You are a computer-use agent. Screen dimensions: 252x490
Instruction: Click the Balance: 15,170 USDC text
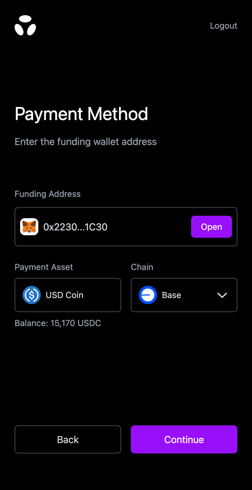(58, 323)
